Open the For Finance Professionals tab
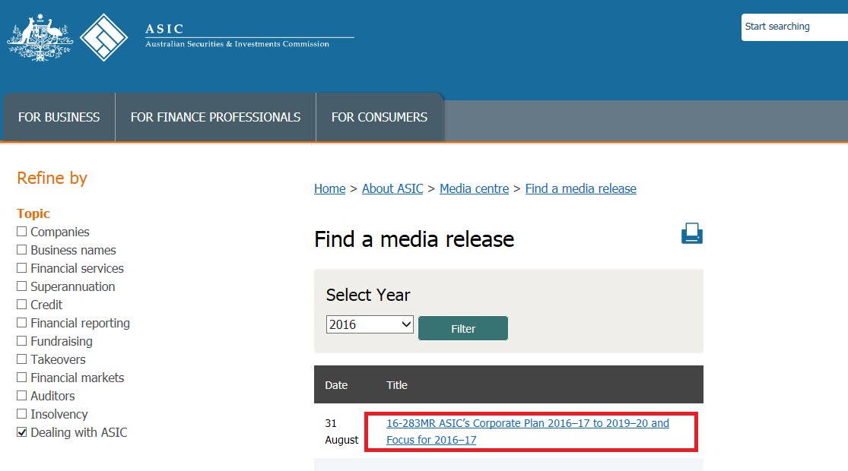This screenshot has width=848, height=471. (x=215, y=117)
